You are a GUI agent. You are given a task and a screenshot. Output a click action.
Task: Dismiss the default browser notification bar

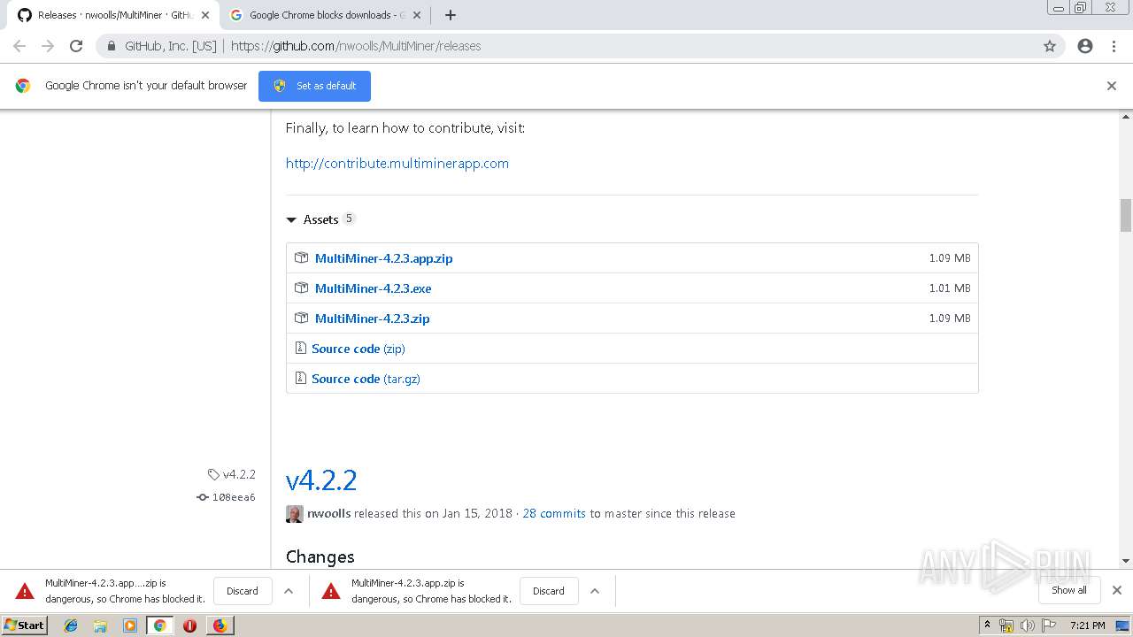coord(1112,86)
